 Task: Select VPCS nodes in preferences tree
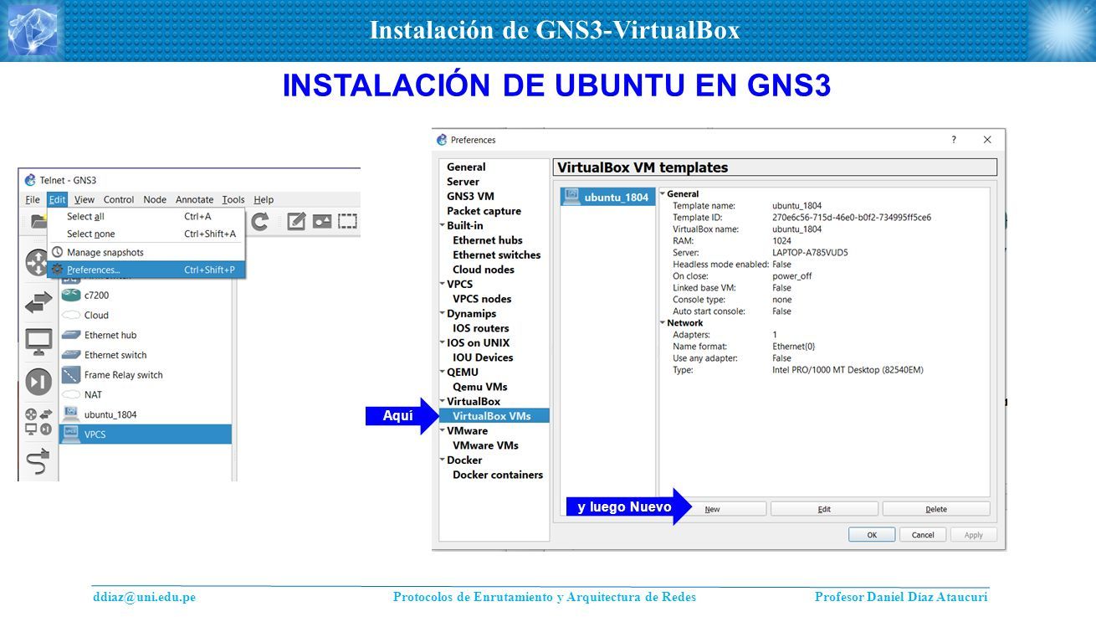[482, 299]
